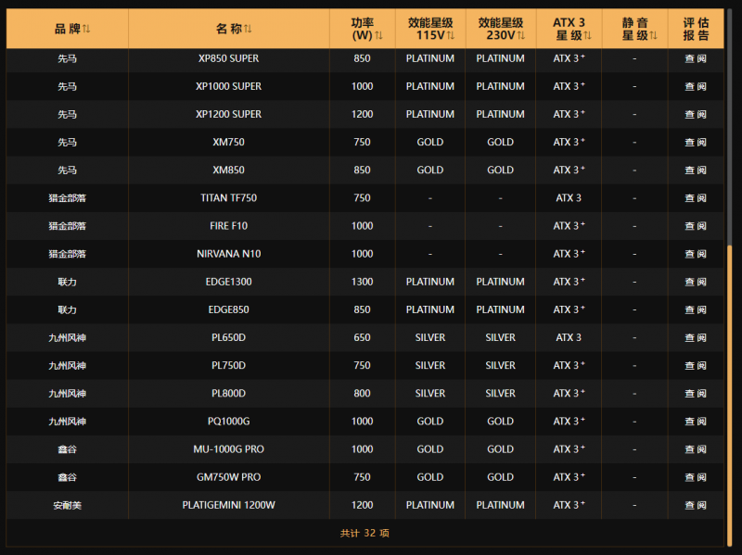742x555 pixels.
Task: Select the FIRE F10 model name
Action: coord(228,226)
